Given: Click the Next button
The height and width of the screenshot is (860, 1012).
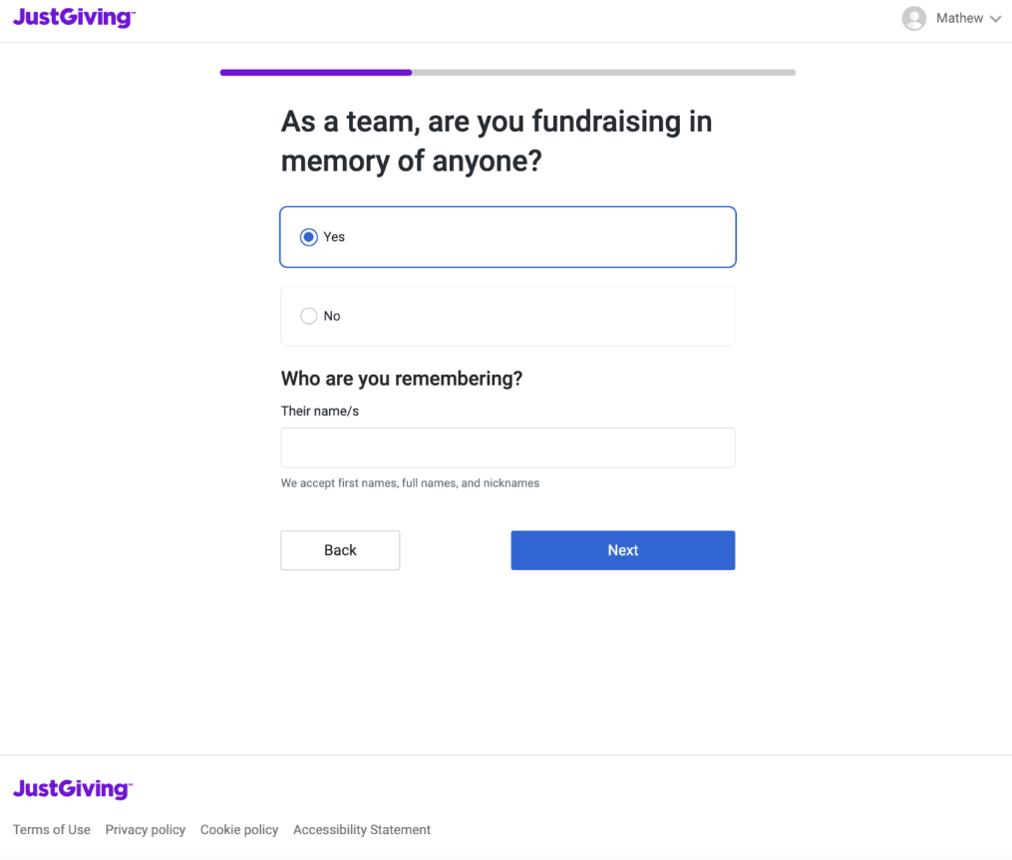Looking at the screenshot, I should click(x=622, y=549).
